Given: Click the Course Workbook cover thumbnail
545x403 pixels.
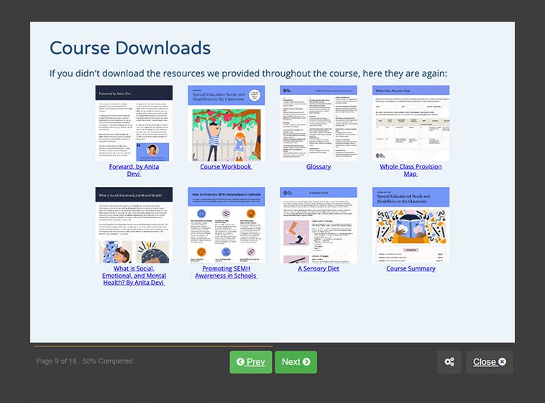Looking at the screenshot, I should click(x=226, y=123).
